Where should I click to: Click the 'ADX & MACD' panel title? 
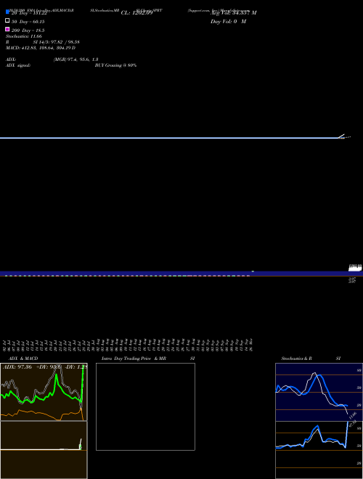click(x=23, y=359)
